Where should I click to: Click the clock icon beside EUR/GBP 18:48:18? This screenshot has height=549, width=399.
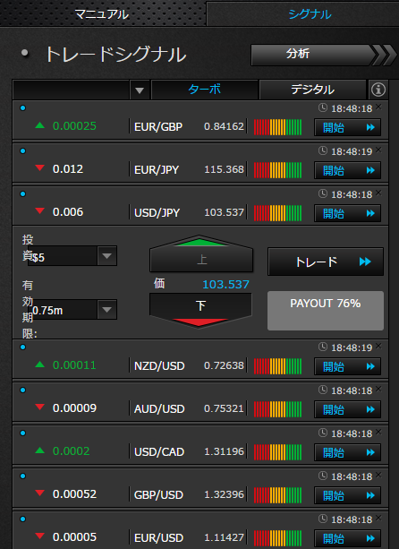323,107
